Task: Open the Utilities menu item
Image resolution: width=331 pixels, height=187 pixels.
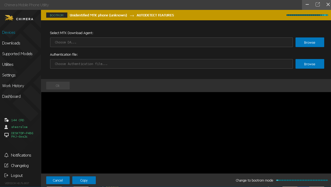Action: coord(8,65)
